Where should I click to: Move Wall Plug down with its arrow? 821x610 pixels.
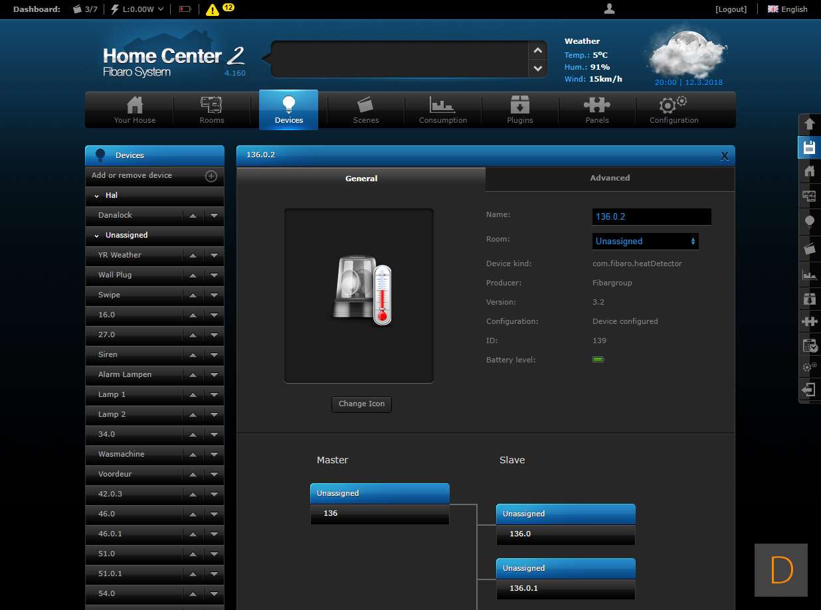pos(214,275)
